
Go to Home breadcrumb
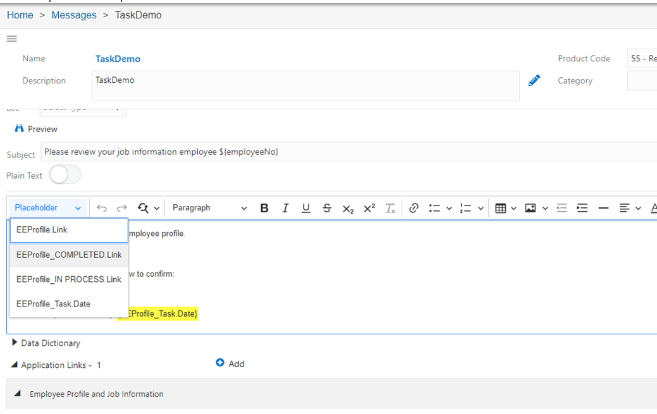(20, 15)
